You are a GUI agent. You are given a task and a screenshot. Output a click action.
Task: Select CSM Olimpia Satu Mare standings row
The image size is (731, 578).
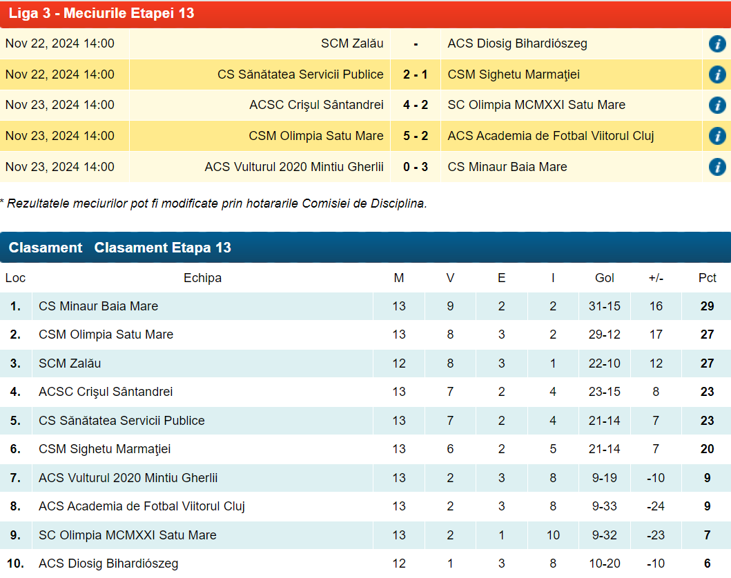(106, 335)
